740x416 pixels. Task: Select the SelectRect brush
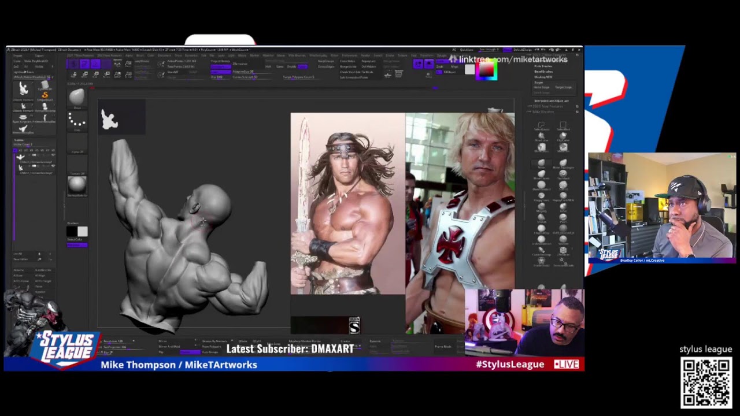(563, 126)
